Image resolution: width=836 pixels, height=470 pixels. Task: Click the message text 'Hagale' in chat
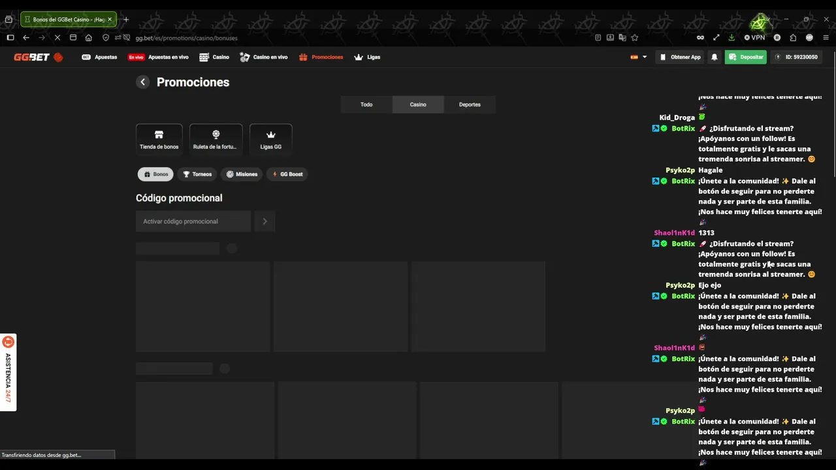click(711, 170)
